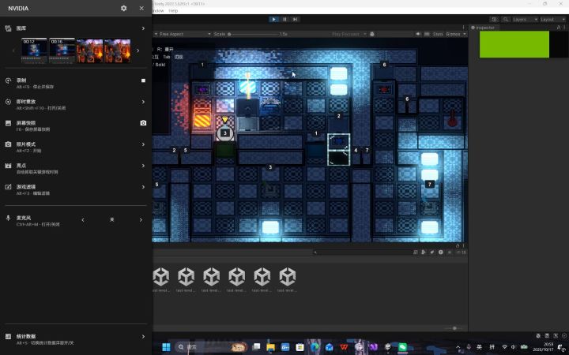Toggle the Stats overlay in Game view
Screen dimensions: 569x355
tap(438, 34)
